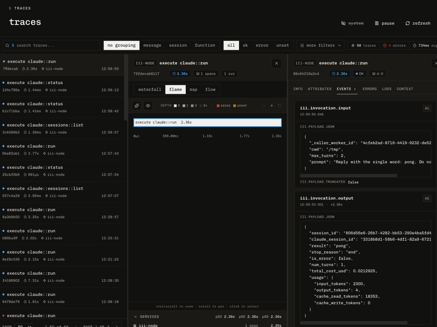The width and height of the screenshot is (437, 327).
Task: Open trace 6be82ab1 execute claude::run
Action: (62, 150)
